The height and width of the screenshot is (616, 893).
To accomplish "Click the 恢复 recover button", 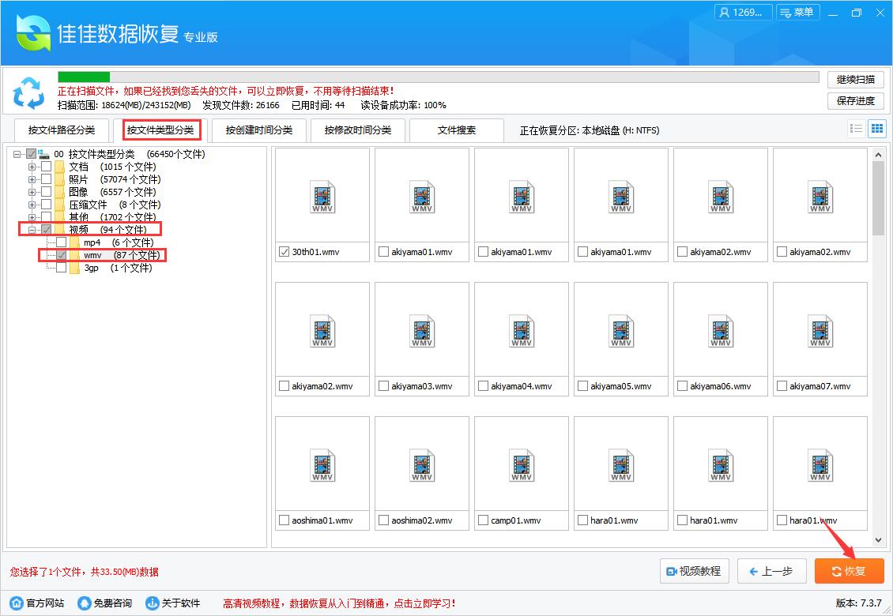I will (x=849, y=571).
